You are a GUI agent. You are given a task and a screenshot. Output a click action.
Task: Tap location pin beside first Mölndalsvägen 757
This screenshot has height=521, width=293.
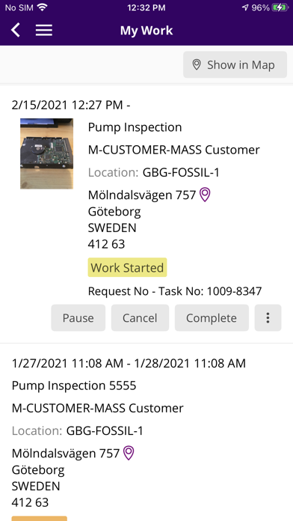pyautogui.click(x=205, y=195)
